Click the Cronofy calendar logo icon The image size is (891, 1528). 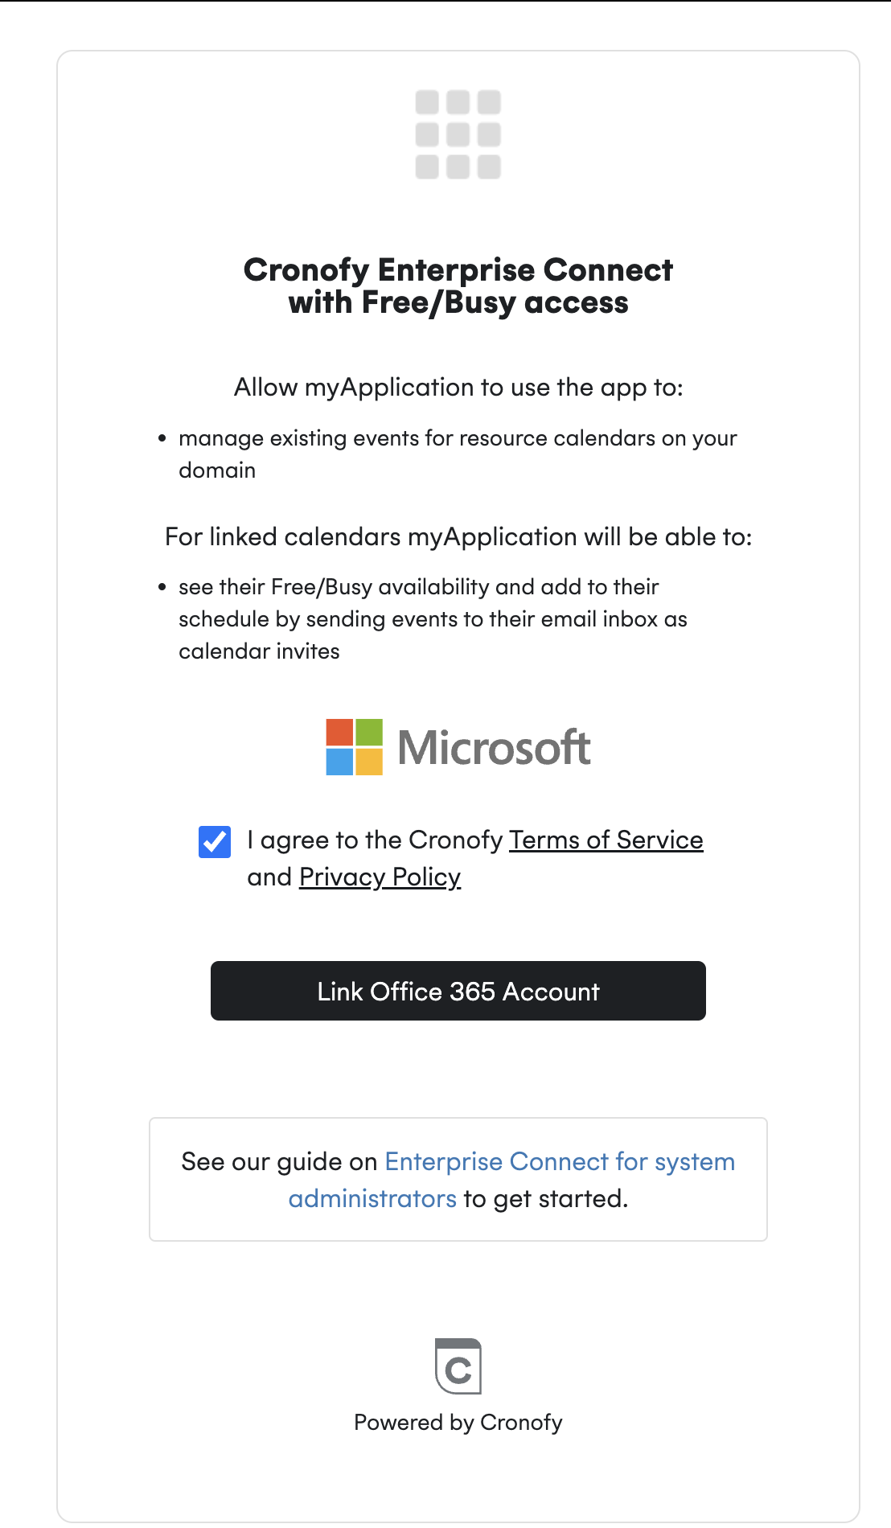coord(458,1366)
